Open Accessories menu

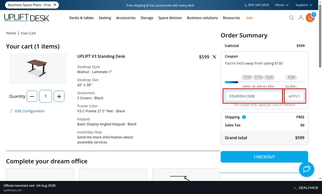[x=126, y=18]
